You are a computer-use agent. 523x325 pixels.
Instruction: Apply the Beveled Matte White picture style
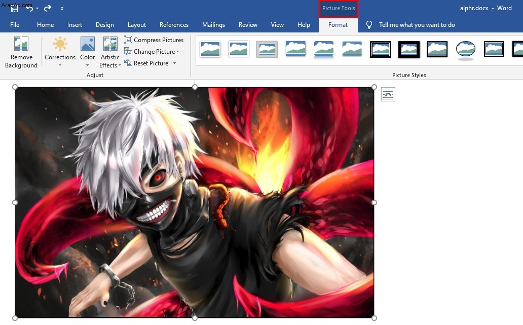239,49
